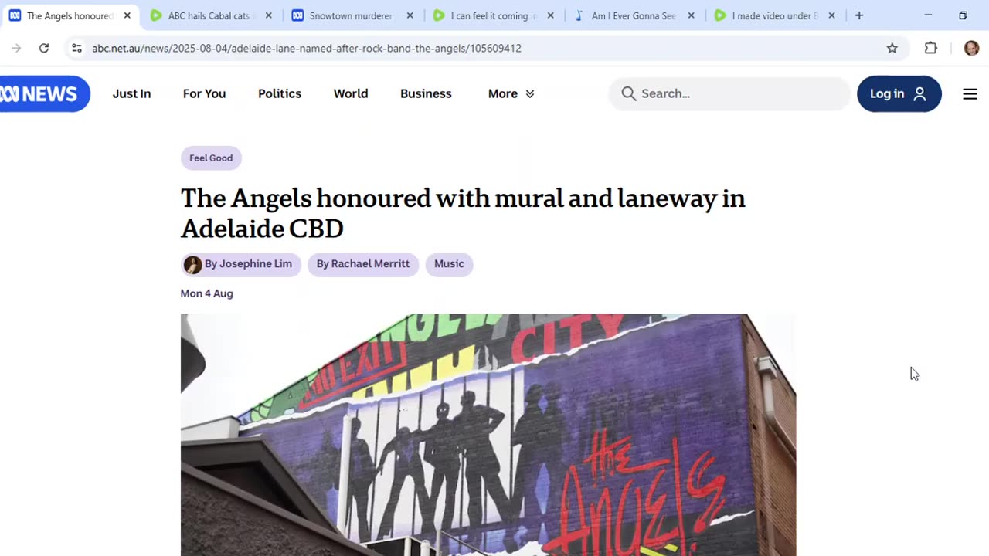989x556 pixels.
Task: Click the Log in button
Action: [x=899, y=94]
